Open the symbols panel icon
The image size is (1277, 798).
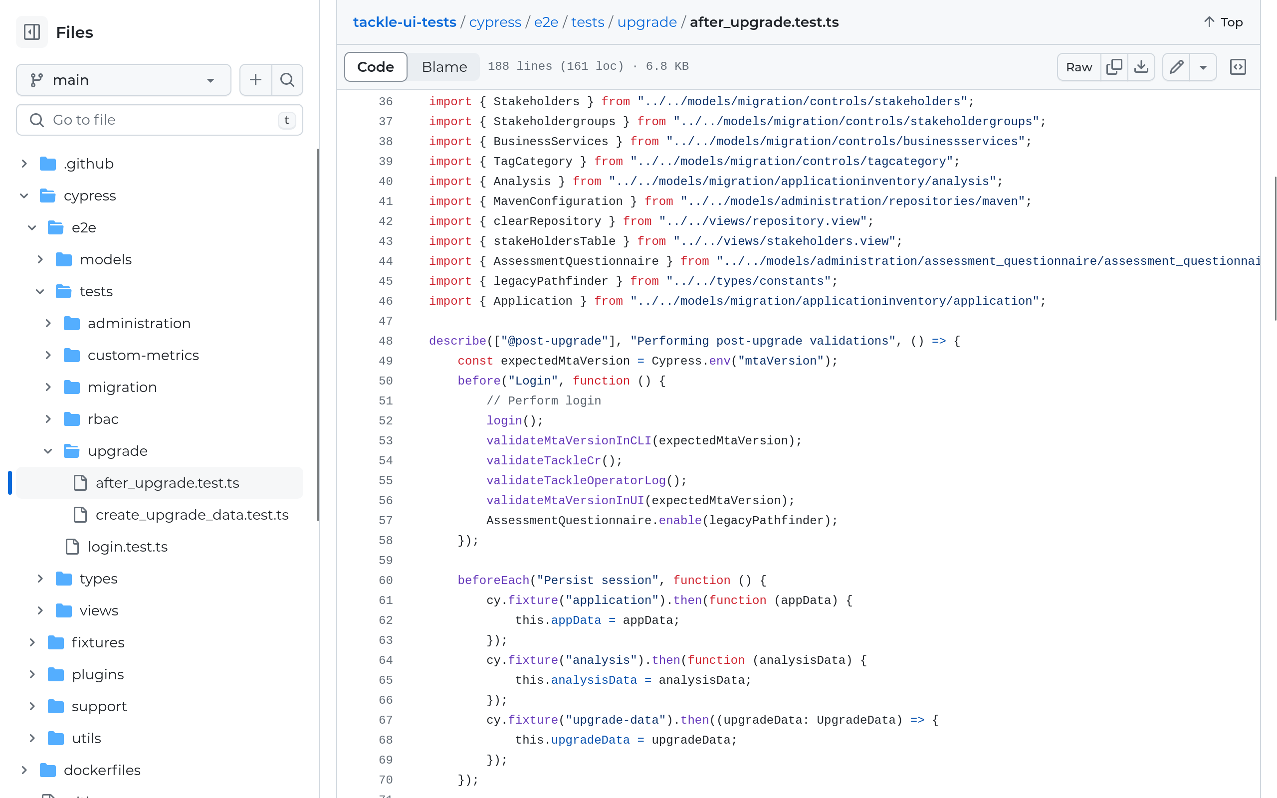click(x=1238, y=67)
